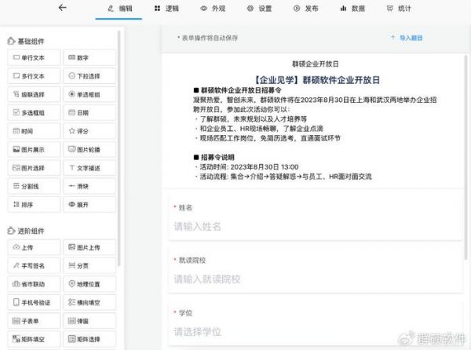Add the 滑块 slider component

point(89,186)
